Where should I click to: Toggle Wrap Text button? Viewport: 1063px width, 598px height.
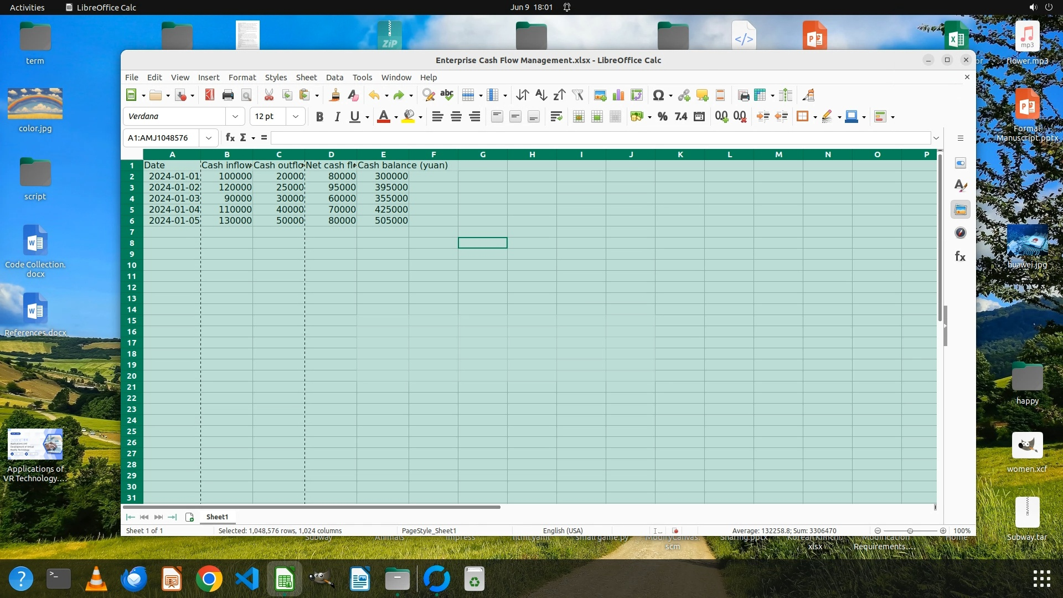coord(556,116)
